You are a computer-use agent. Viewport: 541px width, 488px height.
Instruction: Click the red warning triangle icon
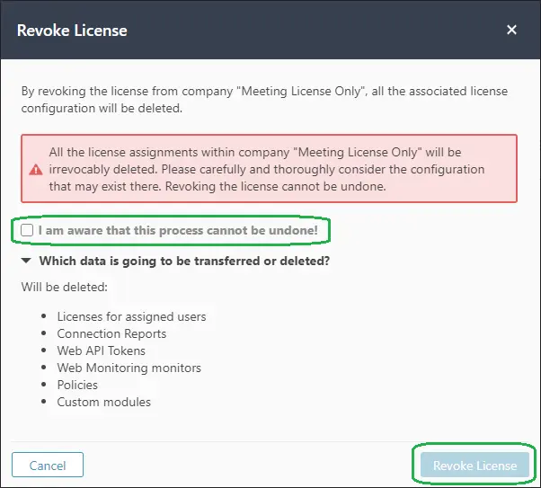tap(36, 170)
